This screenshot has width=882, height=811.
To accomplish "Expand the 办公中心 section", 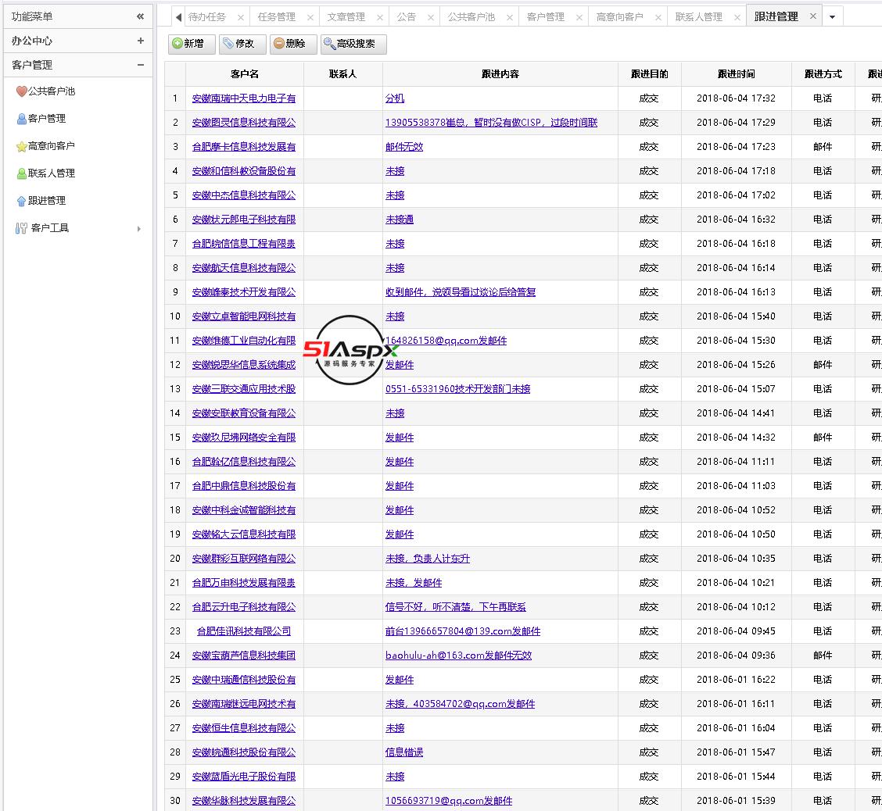I will pos(141,41).
